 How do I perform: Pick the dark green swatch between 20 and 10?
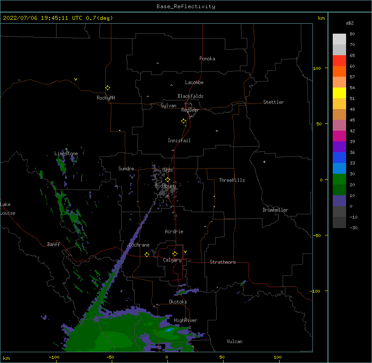339,190
